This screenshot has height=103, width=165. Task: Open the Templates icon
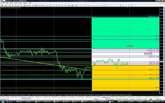coord(76,5)
